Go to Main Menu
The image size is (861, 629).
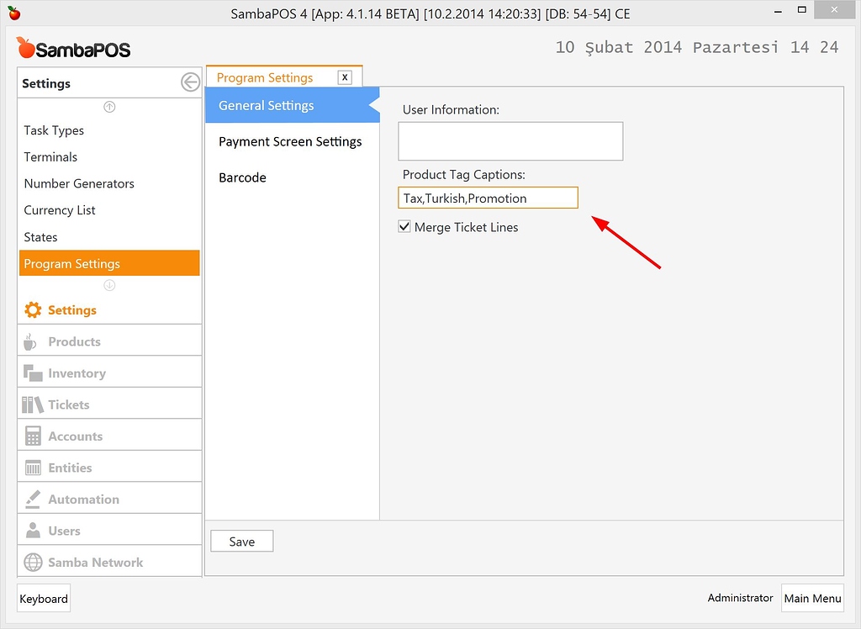point(811,598)
